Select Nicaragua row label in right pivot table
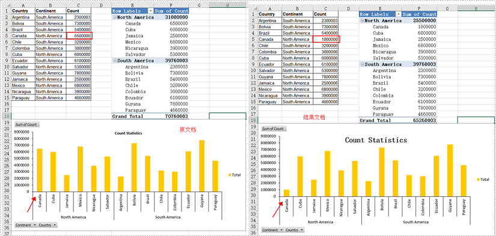This screenshot has width=496, height=236. (384, 52)
